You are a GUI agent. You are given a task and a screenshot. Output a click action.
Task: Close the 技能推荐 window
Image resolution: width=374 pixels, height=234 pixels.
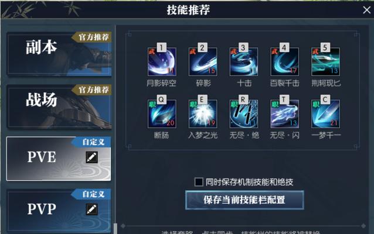point(366,10)
